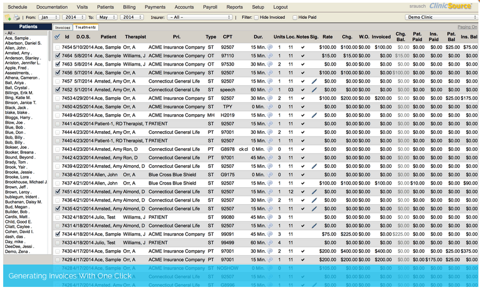Click the signature pen icon for treatment 7435
The height and width of the screenshot is (288, 480).
pos(314,209)
